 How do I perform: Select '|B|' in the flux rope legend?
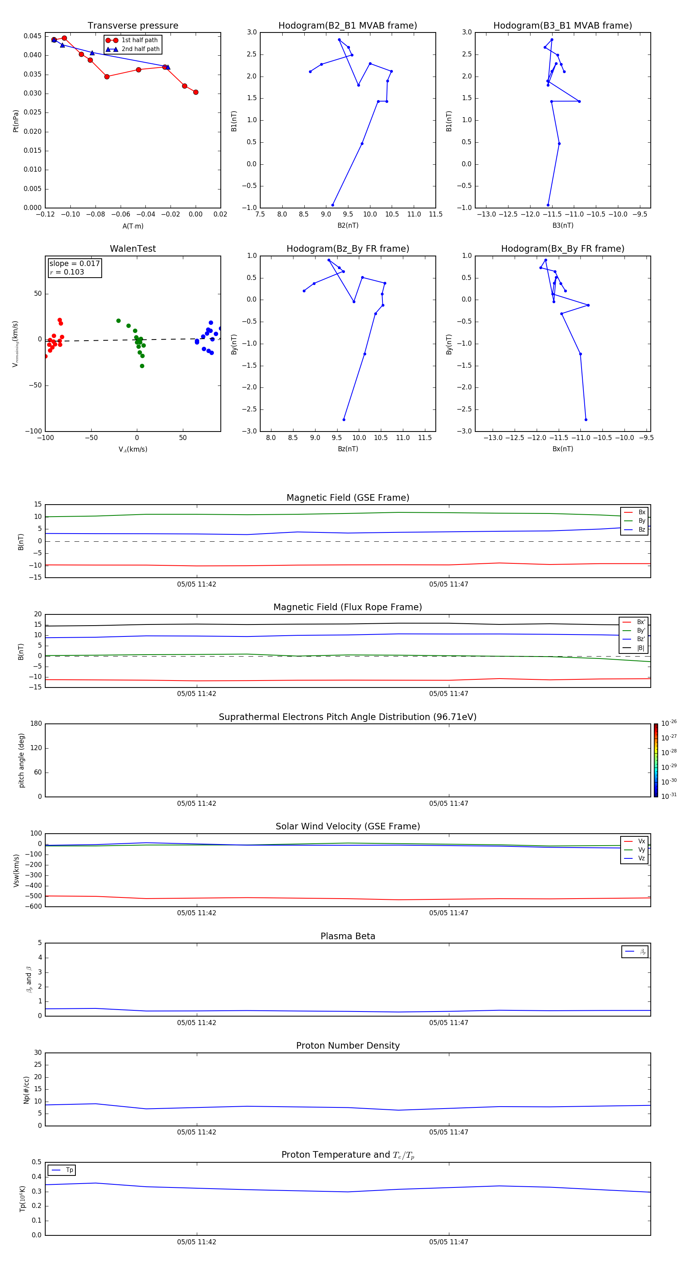click(x=634, y=648)
